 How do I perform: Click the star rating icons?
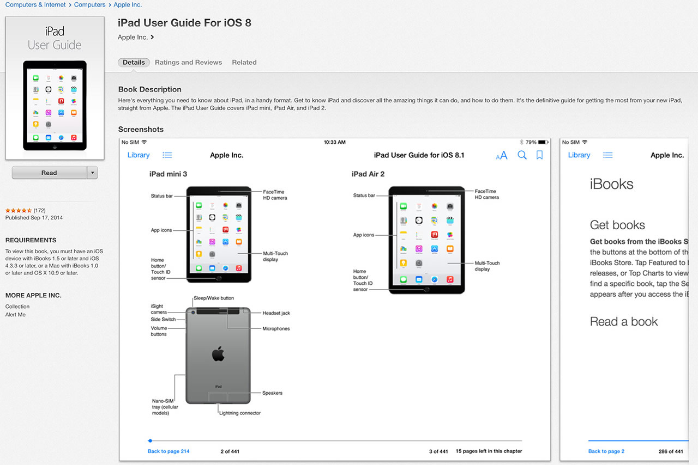click(x=19, y=210)
